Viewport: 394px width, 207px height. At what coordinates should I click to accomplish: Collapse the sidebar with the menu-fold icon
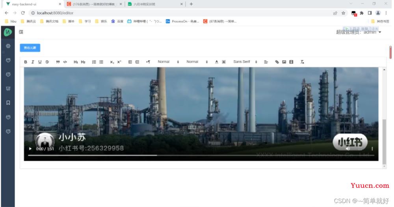click(21, 32)
